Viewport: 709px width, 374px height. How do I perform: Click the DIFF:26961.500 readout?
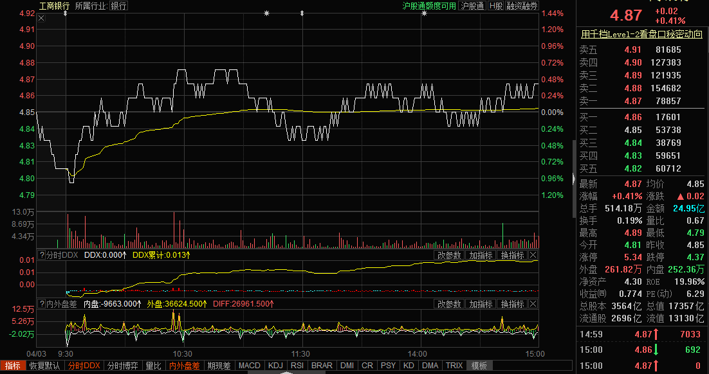coord(243,304)
